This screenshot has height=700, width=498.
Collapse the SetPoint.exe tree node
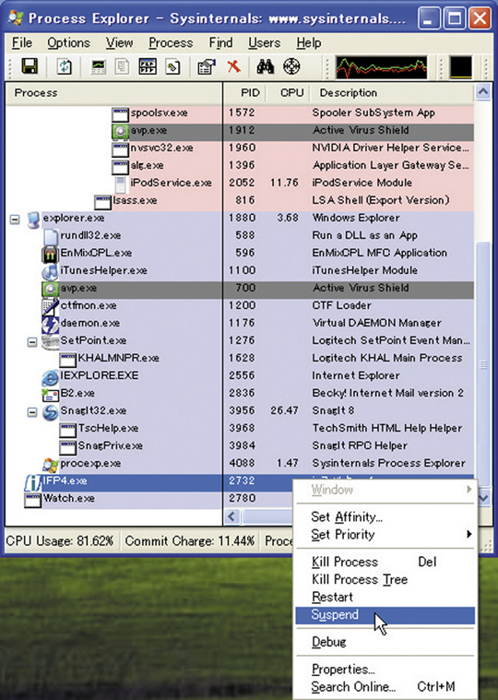tap(32, 342)
